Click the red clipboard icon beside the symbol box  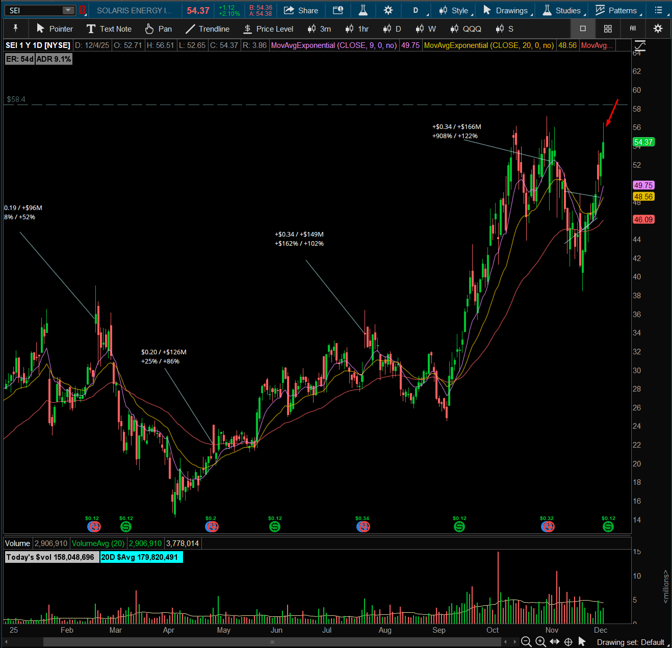[82, 10]
